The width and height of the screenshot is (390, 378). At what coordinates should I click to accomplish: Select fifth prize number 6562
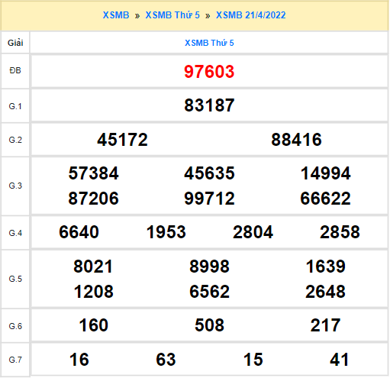click(x=209, y=292)
